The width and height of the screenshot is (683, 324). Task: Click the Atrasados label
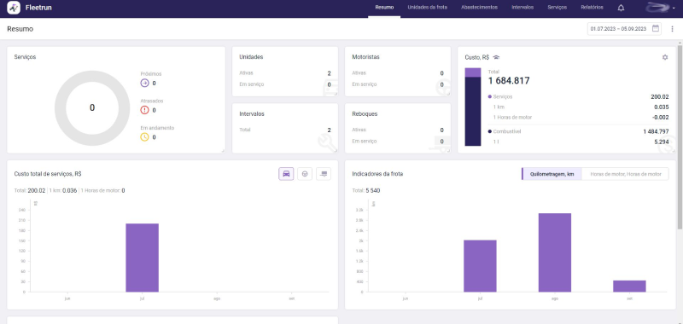click(x=152, y=101)
